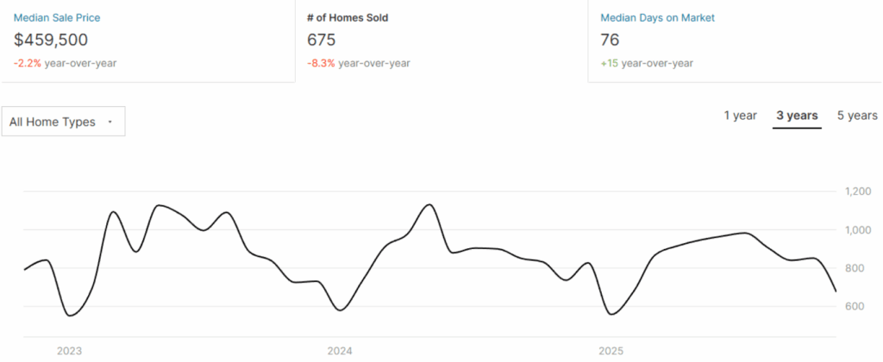
Task: Click the 2023 label on chart axis
Action: click(69, 351)
